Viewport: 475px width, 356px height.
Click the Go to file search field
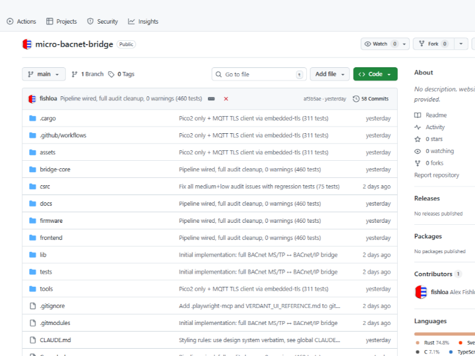tap(259, 74)
